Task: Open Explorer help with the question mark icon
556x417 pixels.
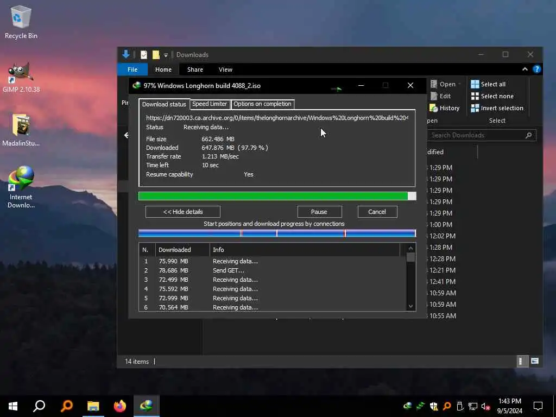Action: tap(537, 69)
